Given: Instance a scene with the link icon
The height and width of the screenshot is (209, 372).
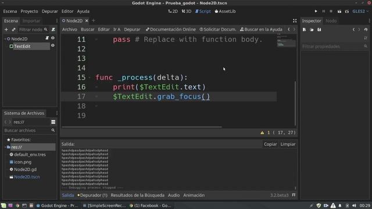Looking at the screenshot, I should [x=13, y=30].
